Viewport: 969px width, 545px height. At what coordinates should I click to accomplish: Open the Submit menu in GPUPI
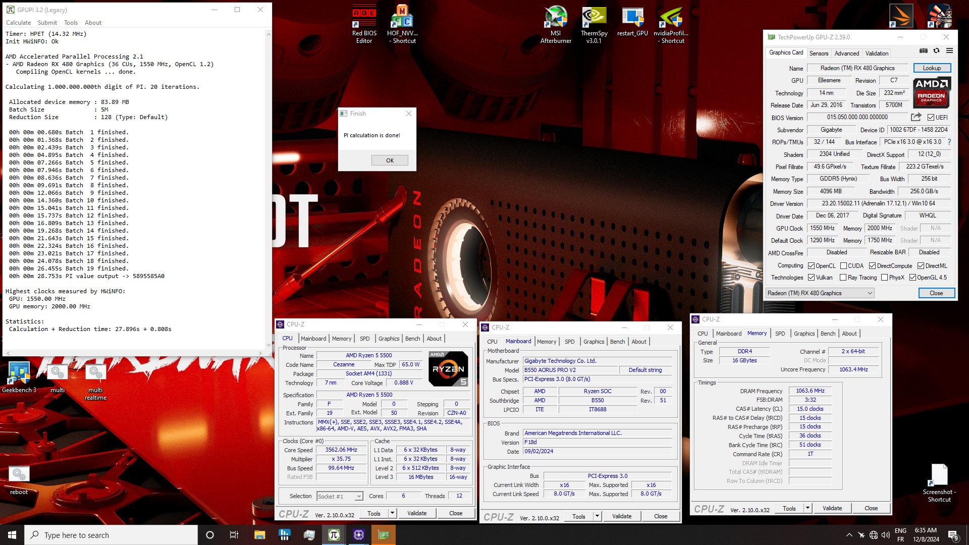tap(47, 23)
